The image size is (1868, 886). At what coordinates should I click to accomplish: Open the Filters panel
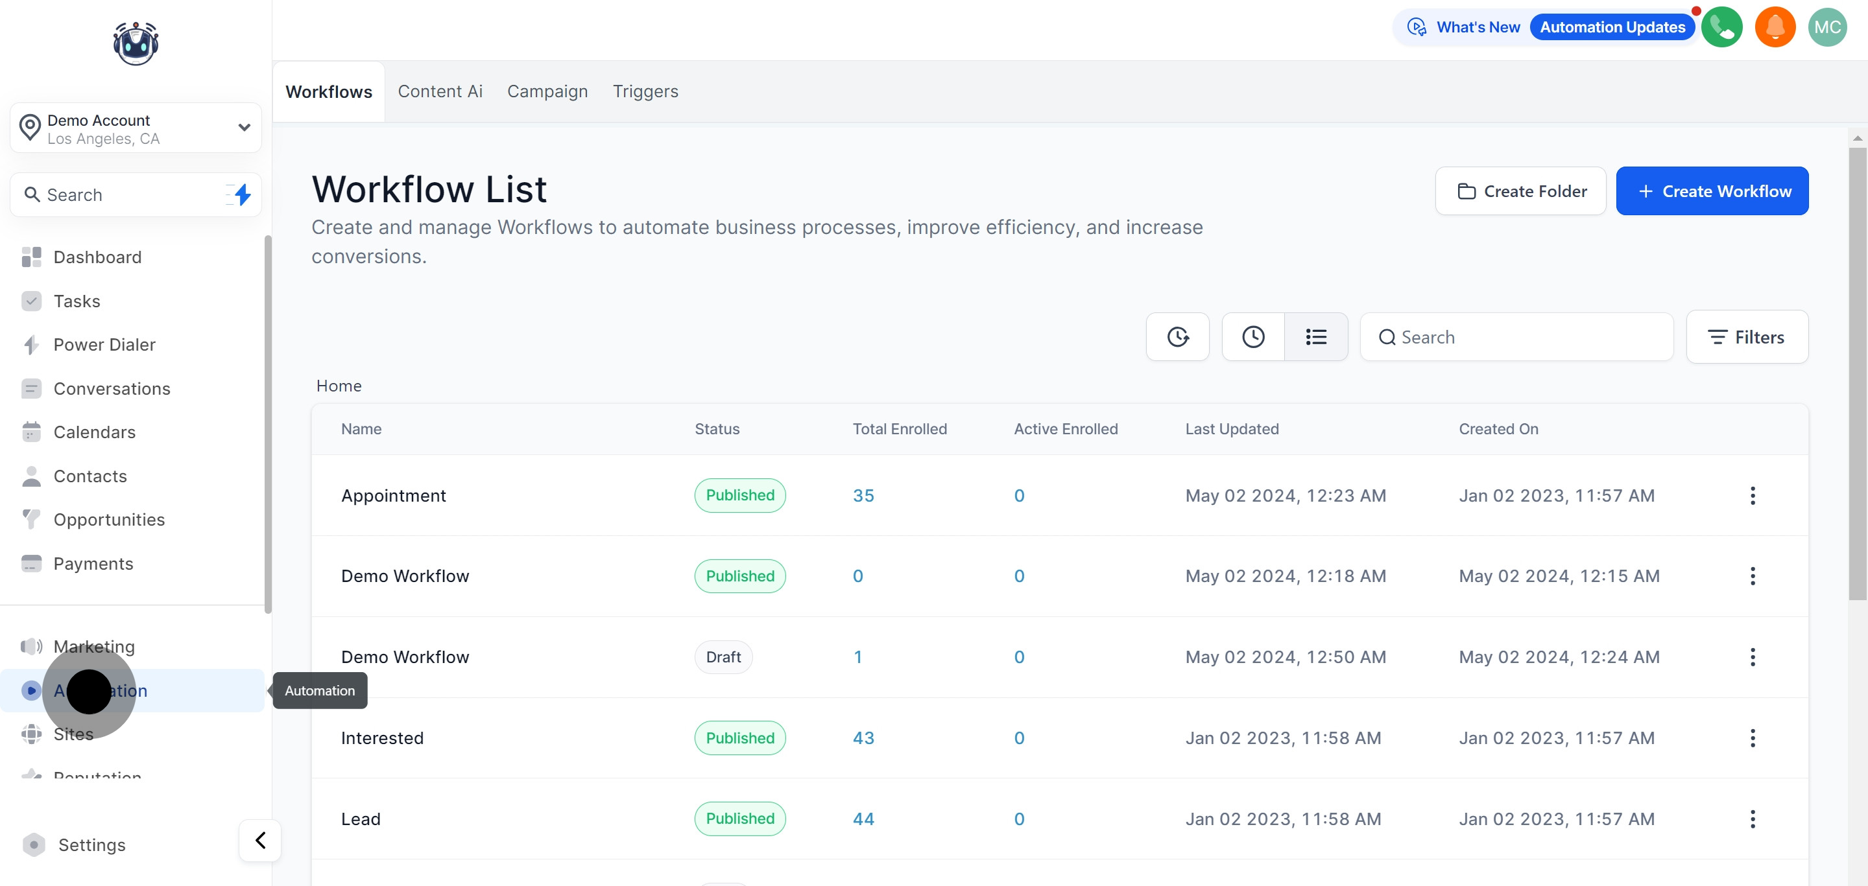coord(1747,337)
